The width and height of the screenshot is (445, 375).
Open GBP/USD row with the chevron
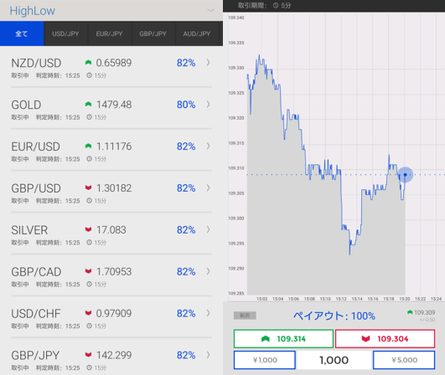click(209, 188)
